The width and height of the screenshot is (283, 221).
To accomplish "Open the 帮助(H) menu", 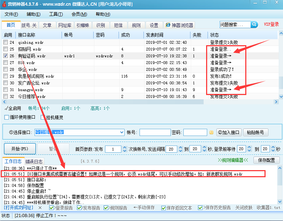I will [x=103, y=14].
